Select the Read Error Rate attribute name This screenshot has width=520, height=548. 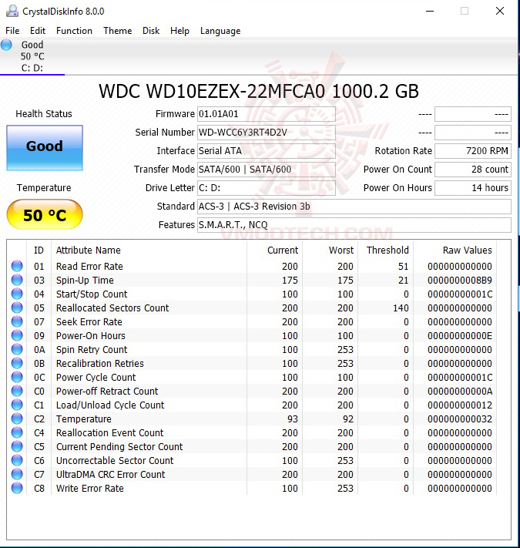pyautogui.click(x=89, y=267)
